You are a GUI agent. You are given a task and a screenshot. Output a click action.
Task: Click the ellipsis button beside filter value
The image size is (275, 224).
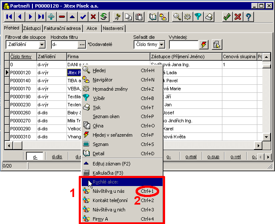pyautogui.click(x=82, y=44)
